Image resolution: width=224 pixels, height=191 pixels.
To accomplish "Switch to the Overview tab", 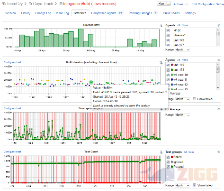I will coord(10,13).
